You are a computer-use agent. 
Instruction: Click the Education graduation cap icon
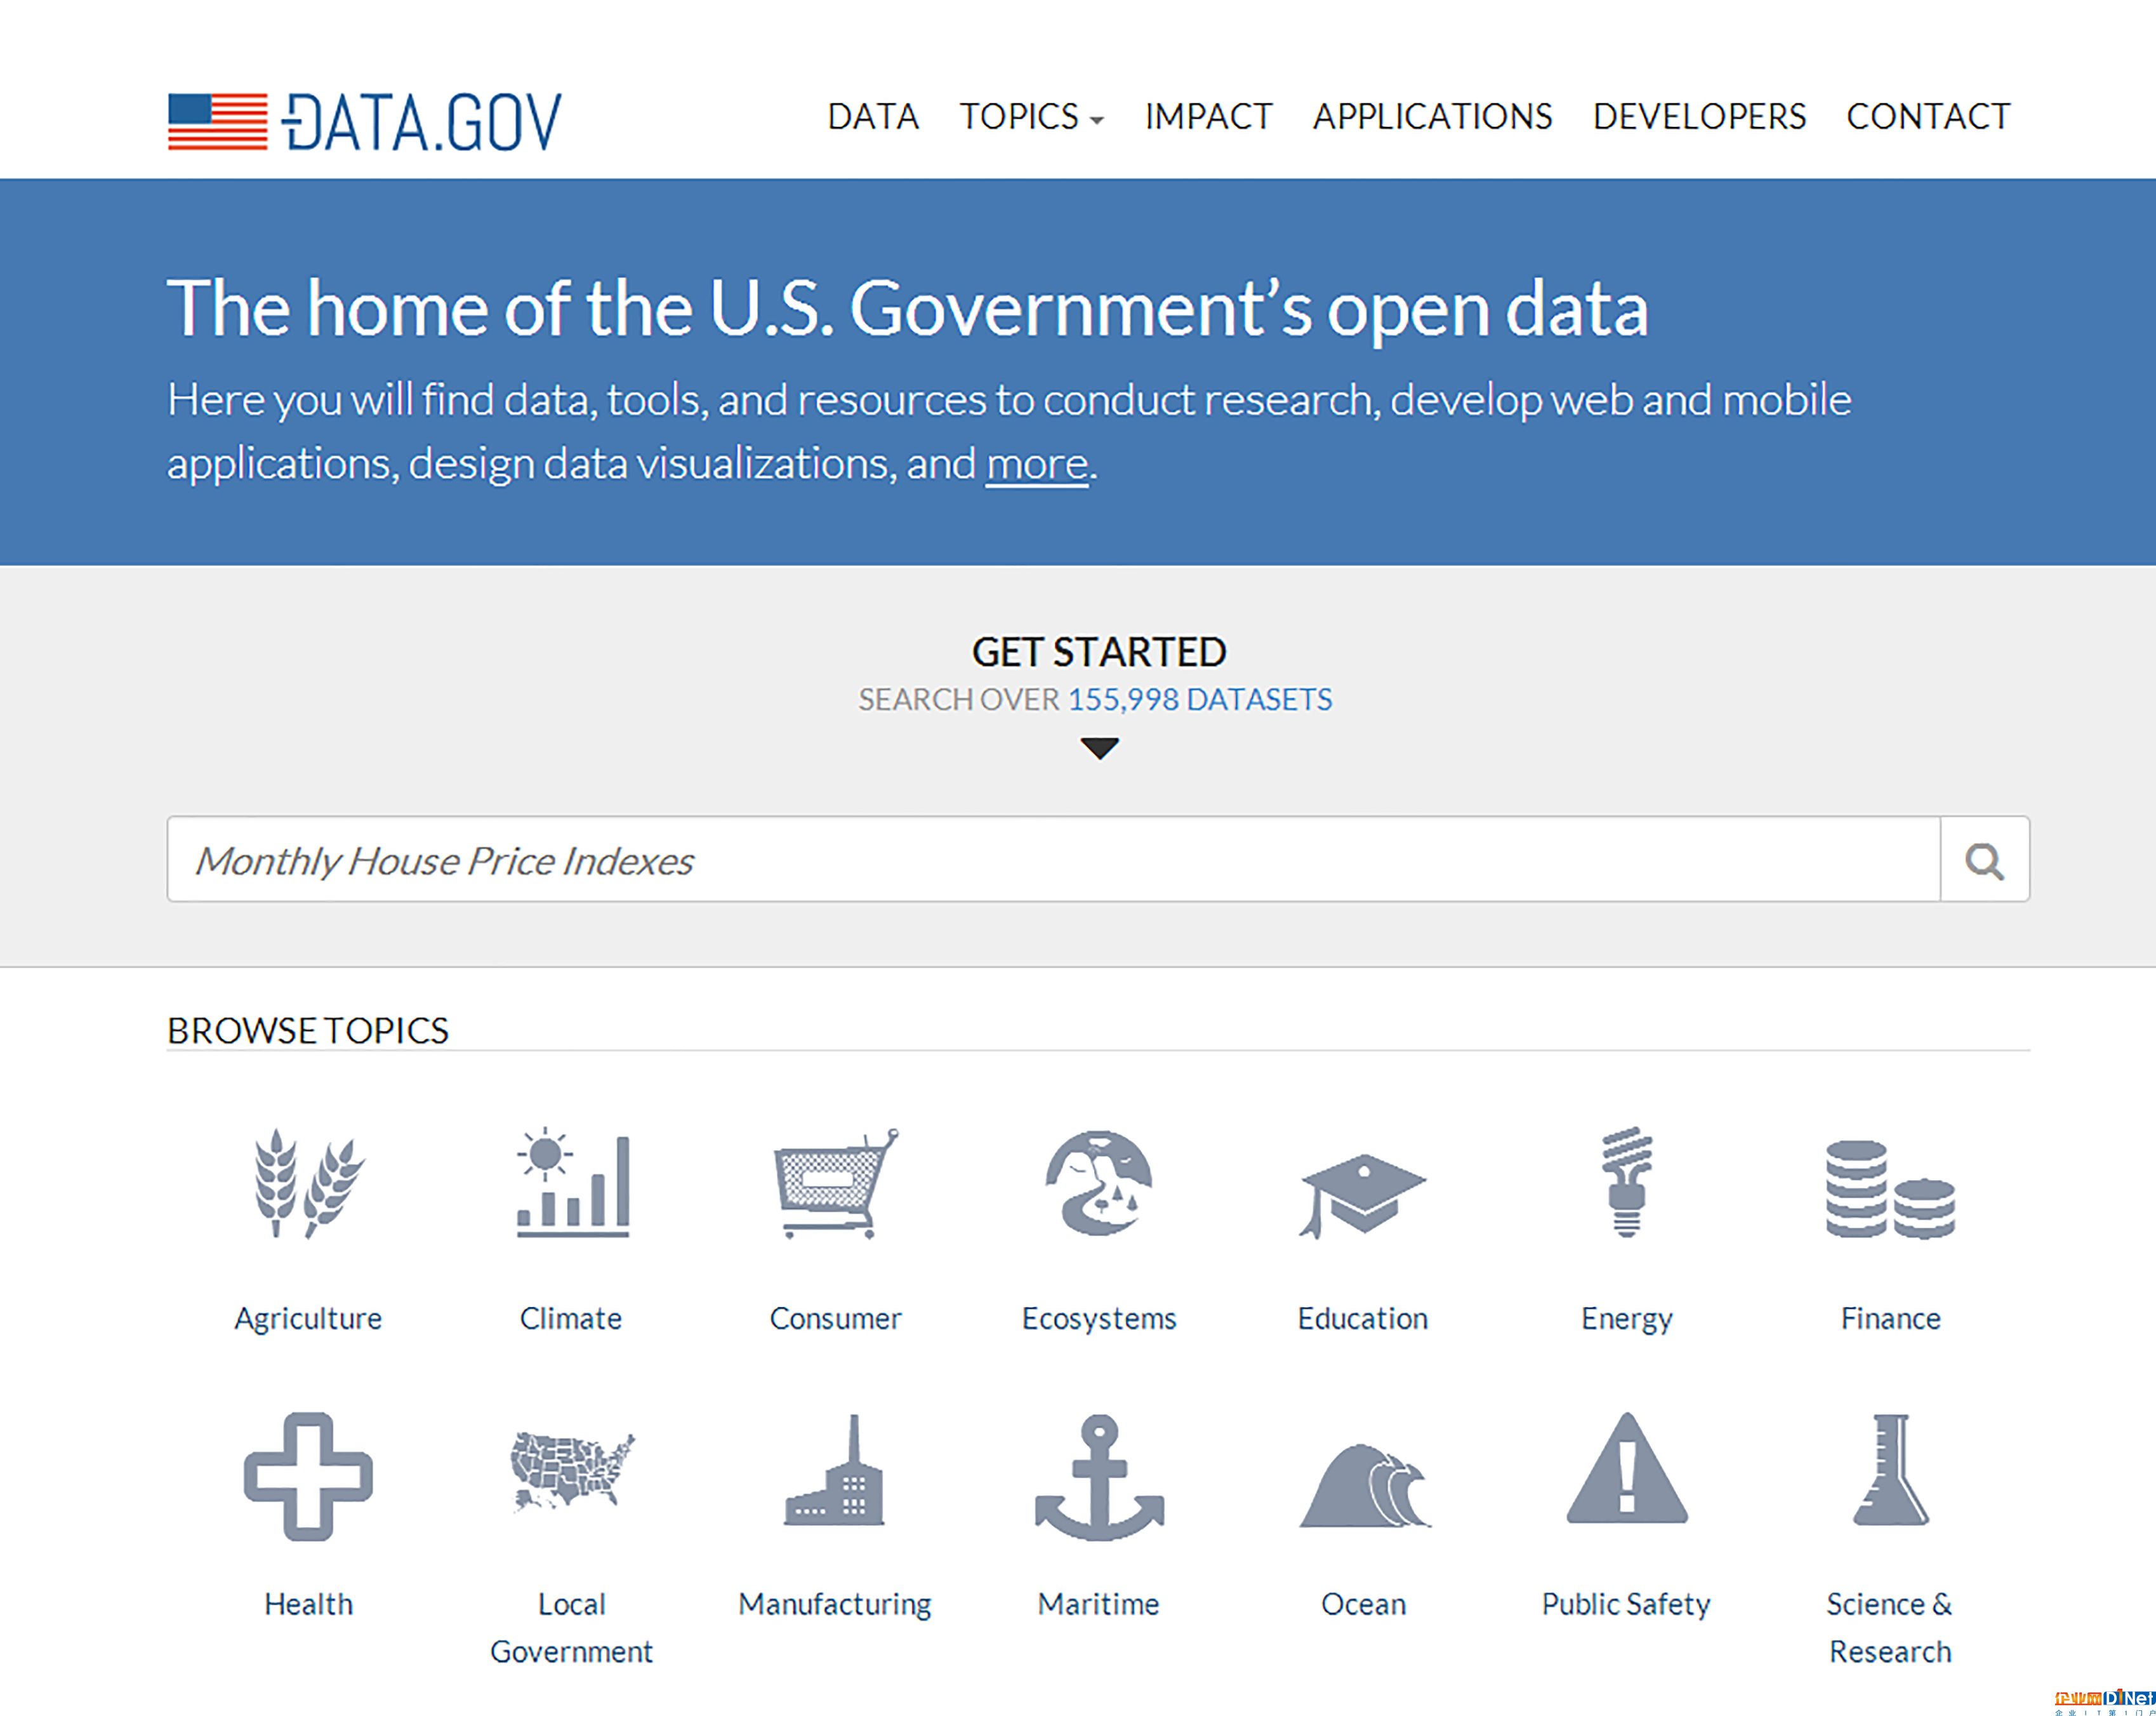coord(1362,1196)
